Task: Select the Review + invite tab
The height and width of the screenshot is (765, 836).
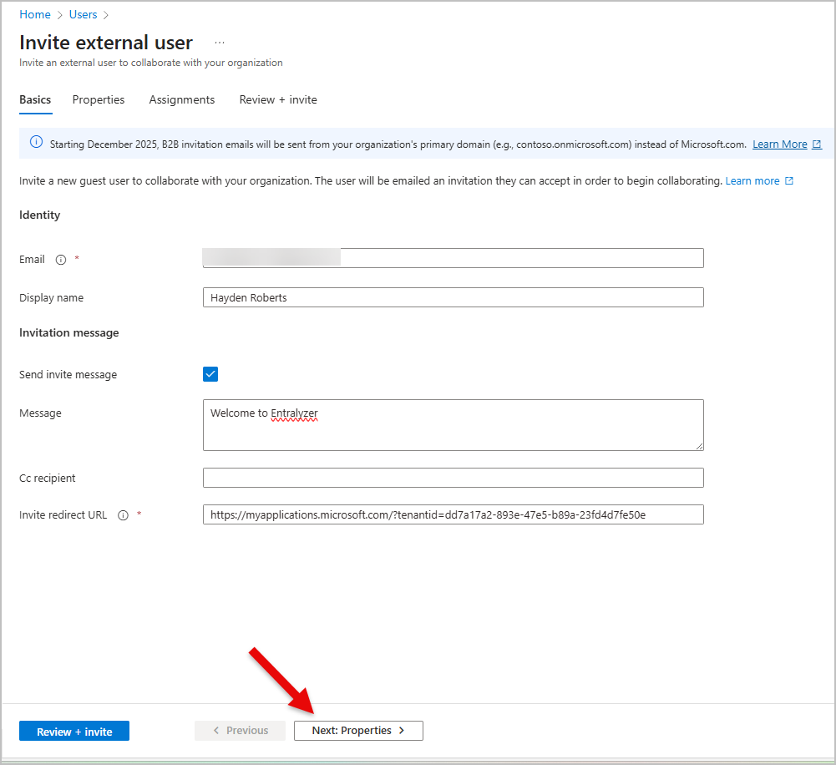Action: click(277, 99)
